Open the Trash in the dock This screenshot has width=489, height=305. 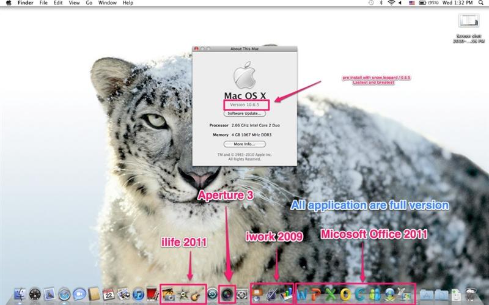click(x=471, y=295)
